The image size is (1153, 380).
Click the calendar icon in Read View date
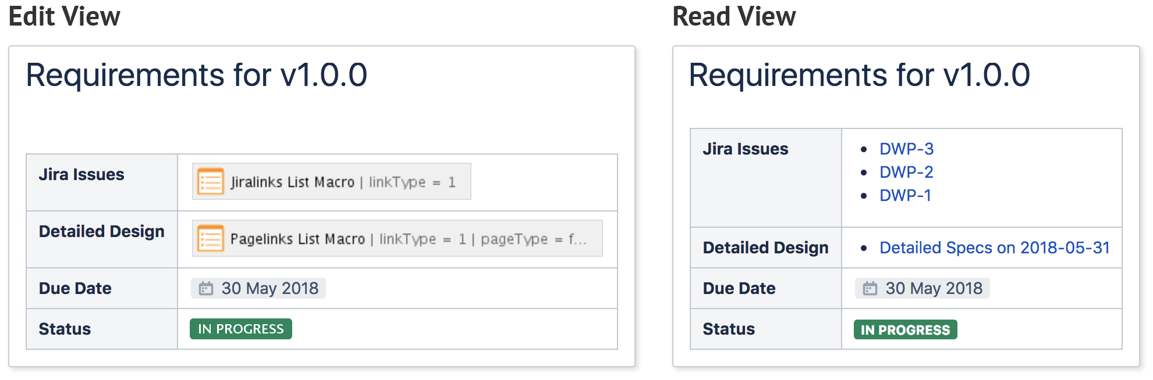(x=870, y=289)
